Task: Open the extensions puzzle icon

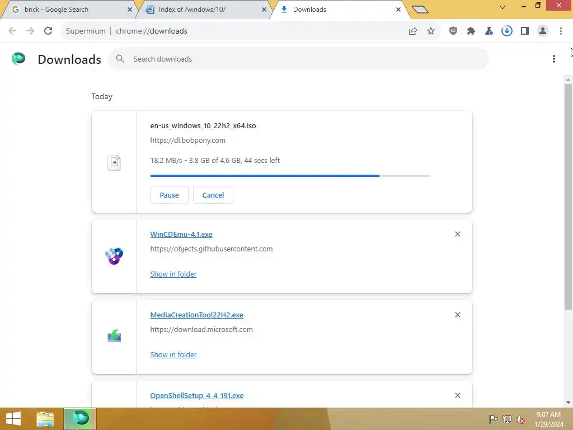Action: click(x=471, y=31)
